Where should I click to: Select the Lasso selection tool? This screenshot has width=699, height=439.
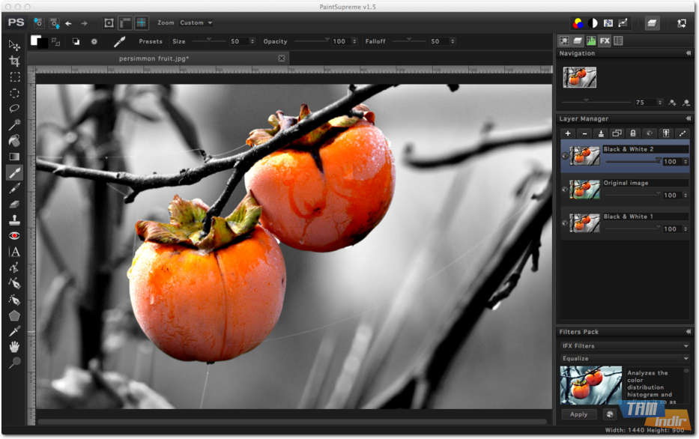14,108
